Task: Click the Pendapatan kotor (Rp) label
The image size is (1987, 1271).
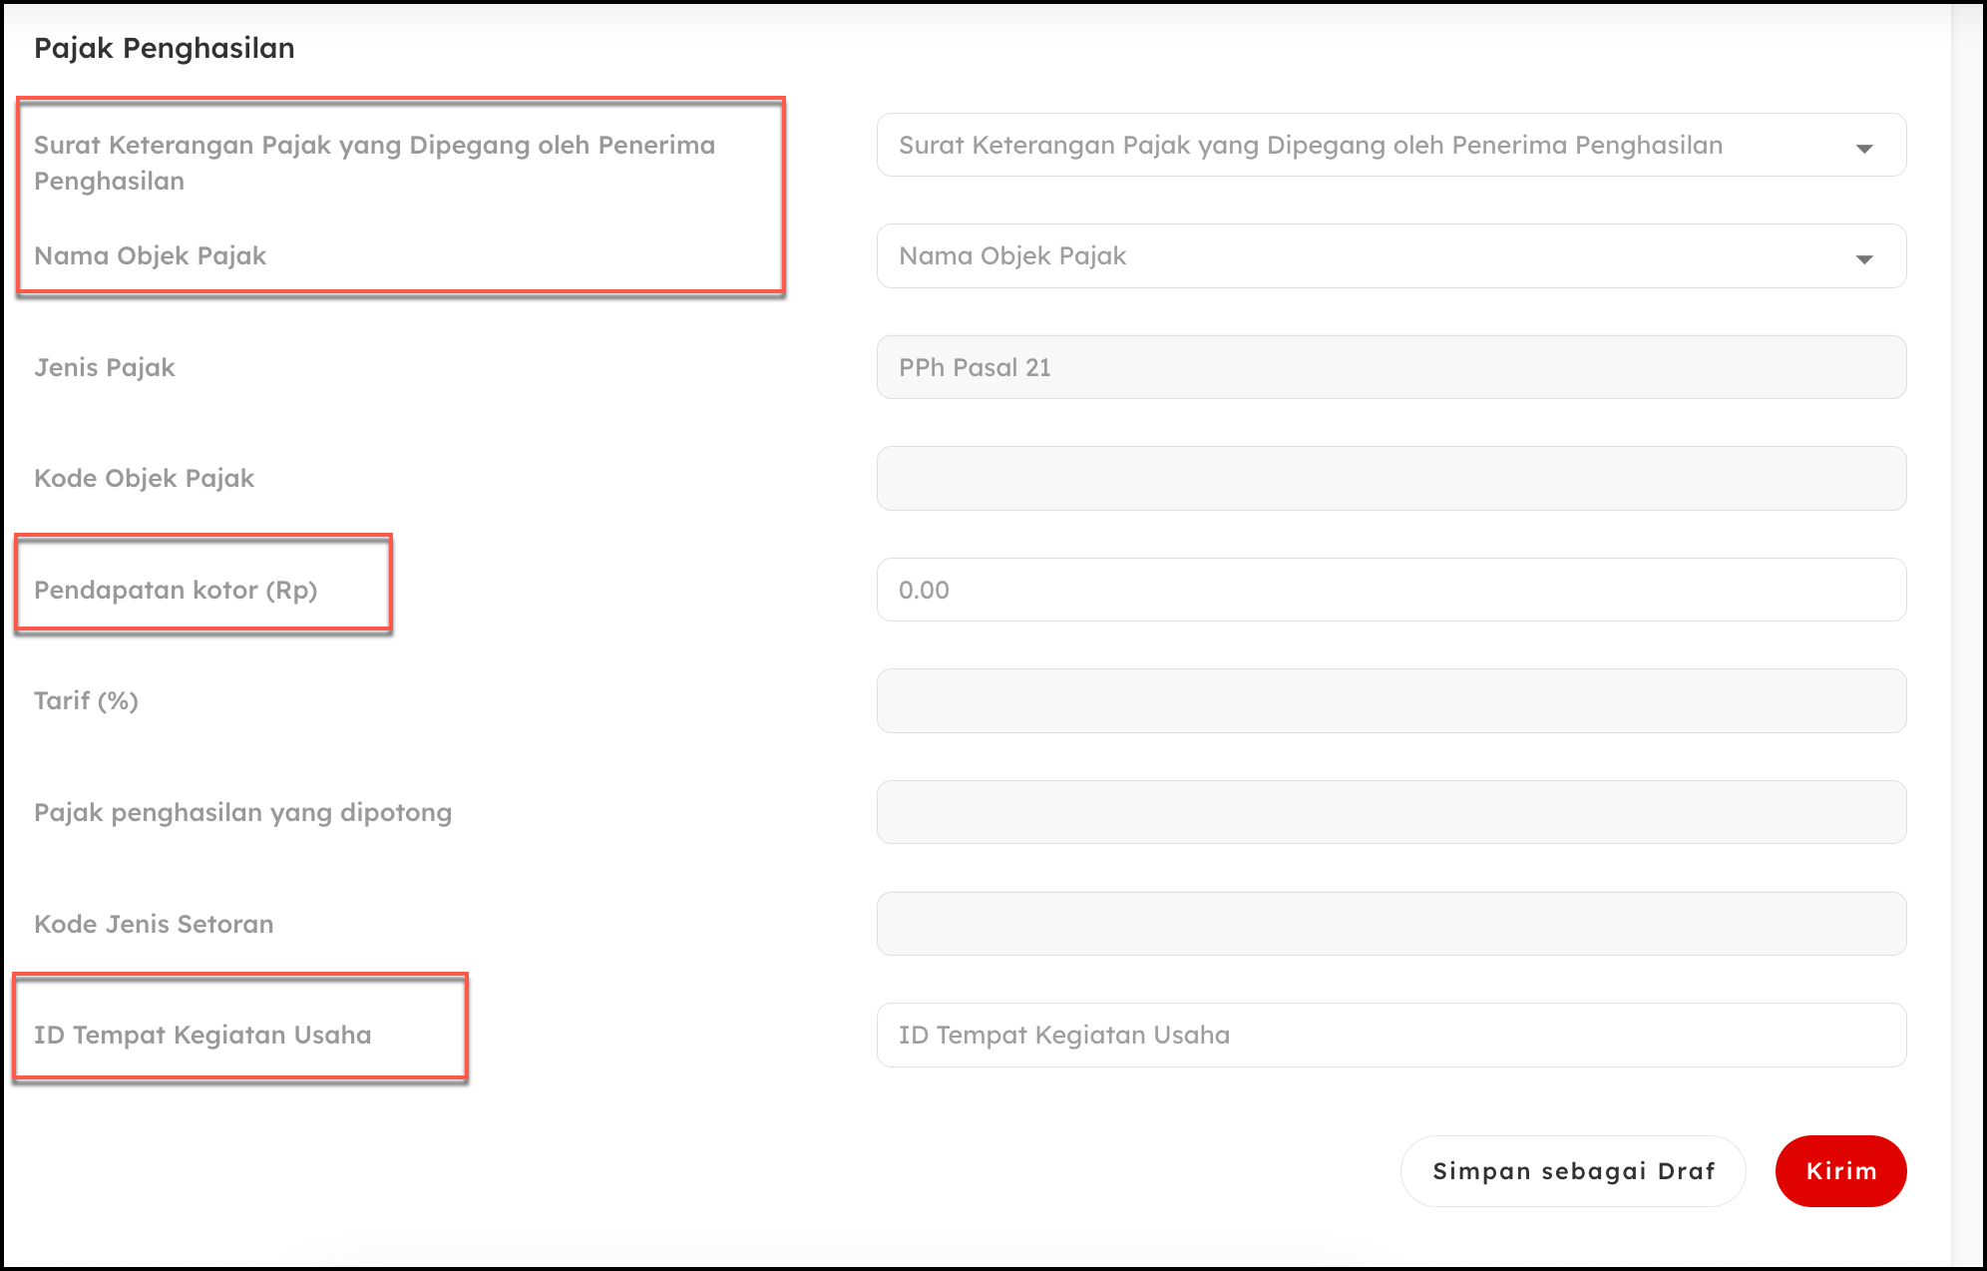Action: pyautogui.click(x=176, y=590)
